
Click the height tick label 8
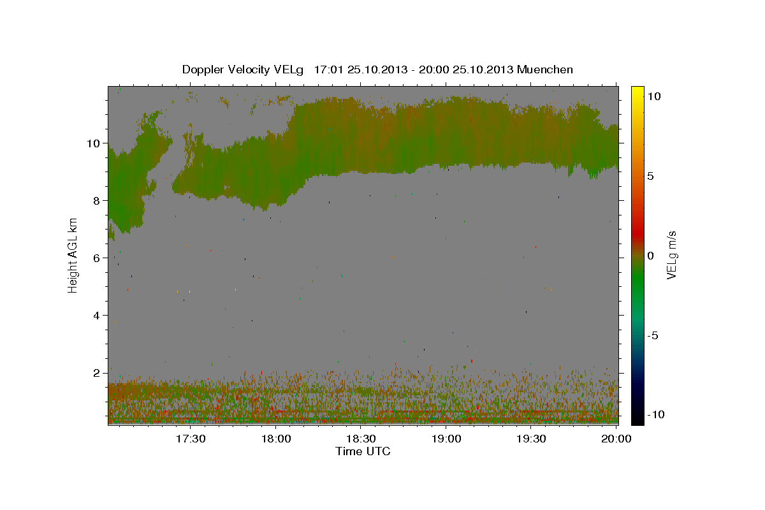tap(98, 200)
